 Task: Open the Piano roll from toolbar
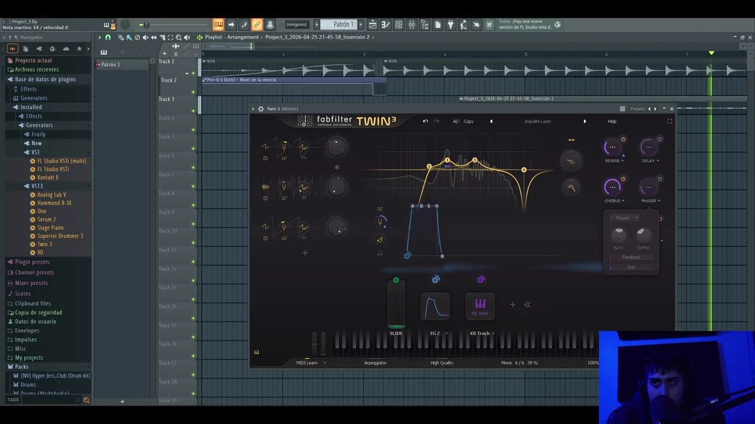coord(386,25)
